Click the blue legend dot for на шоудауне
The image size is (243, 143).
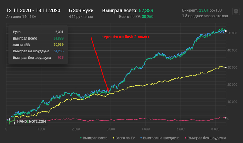coord(141,138)
